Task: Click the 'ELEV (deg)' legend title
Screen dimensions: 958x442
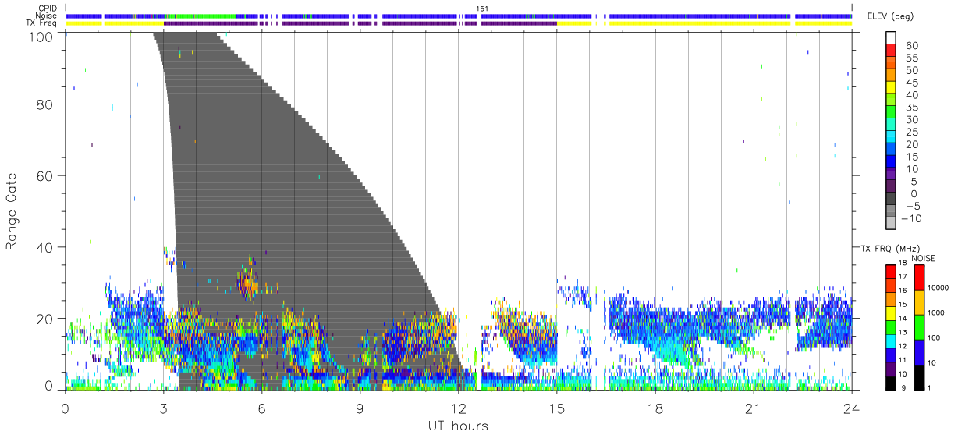Action: point(890,16)
